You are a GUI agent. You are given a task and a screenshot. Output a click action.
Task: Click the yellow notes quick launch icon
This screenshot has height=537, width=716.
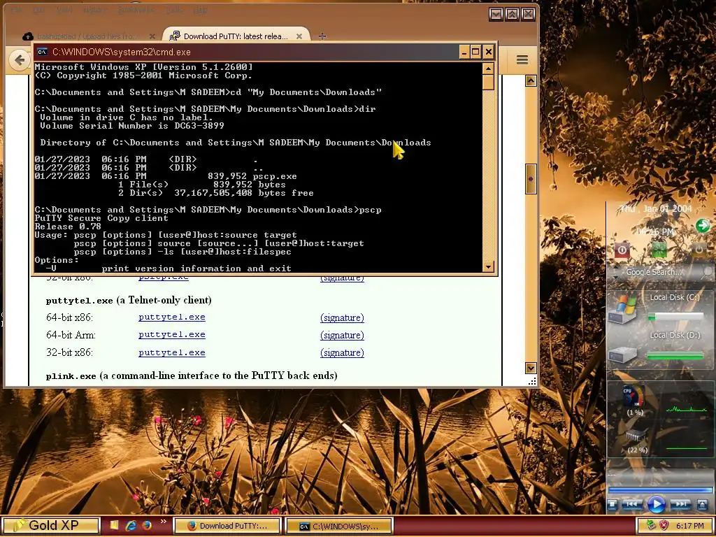tap(114, 526)
